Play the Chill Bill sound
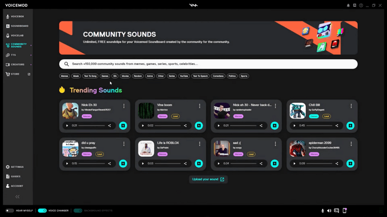This screenshot has width=387, height=217. pos(295,126)
